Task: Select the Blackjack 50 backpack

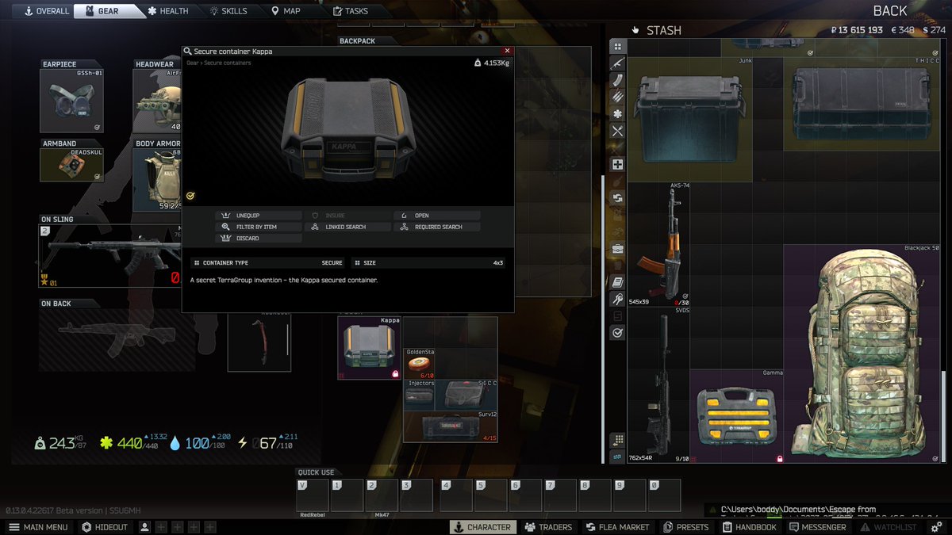Action: click(862, 353)
